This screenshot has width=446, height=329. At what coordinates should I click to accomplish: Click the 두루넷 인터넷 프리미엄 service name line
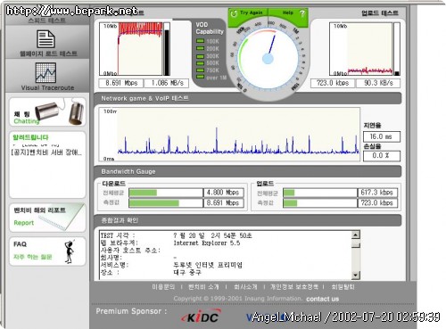point(208,265)
